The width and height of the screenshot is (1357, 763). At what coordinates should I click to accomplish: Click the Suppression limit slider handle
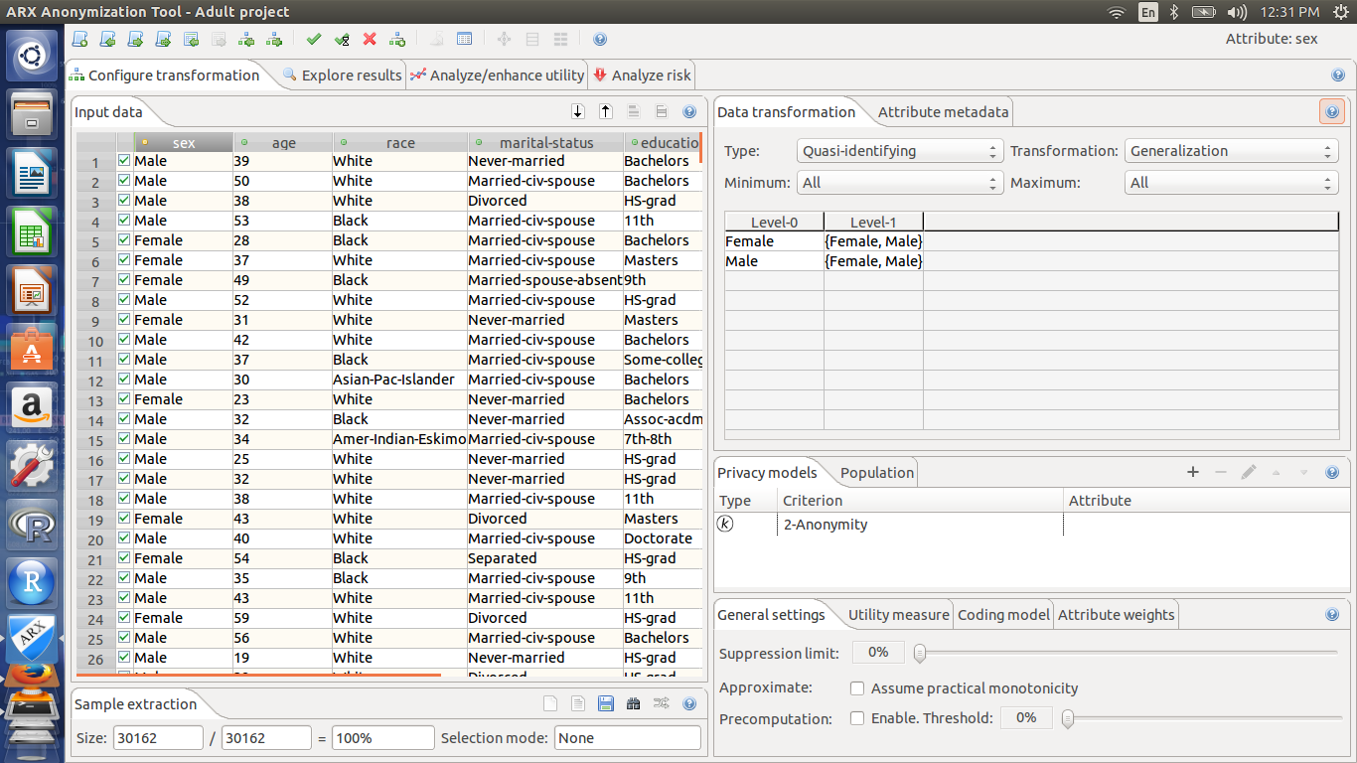920,653
